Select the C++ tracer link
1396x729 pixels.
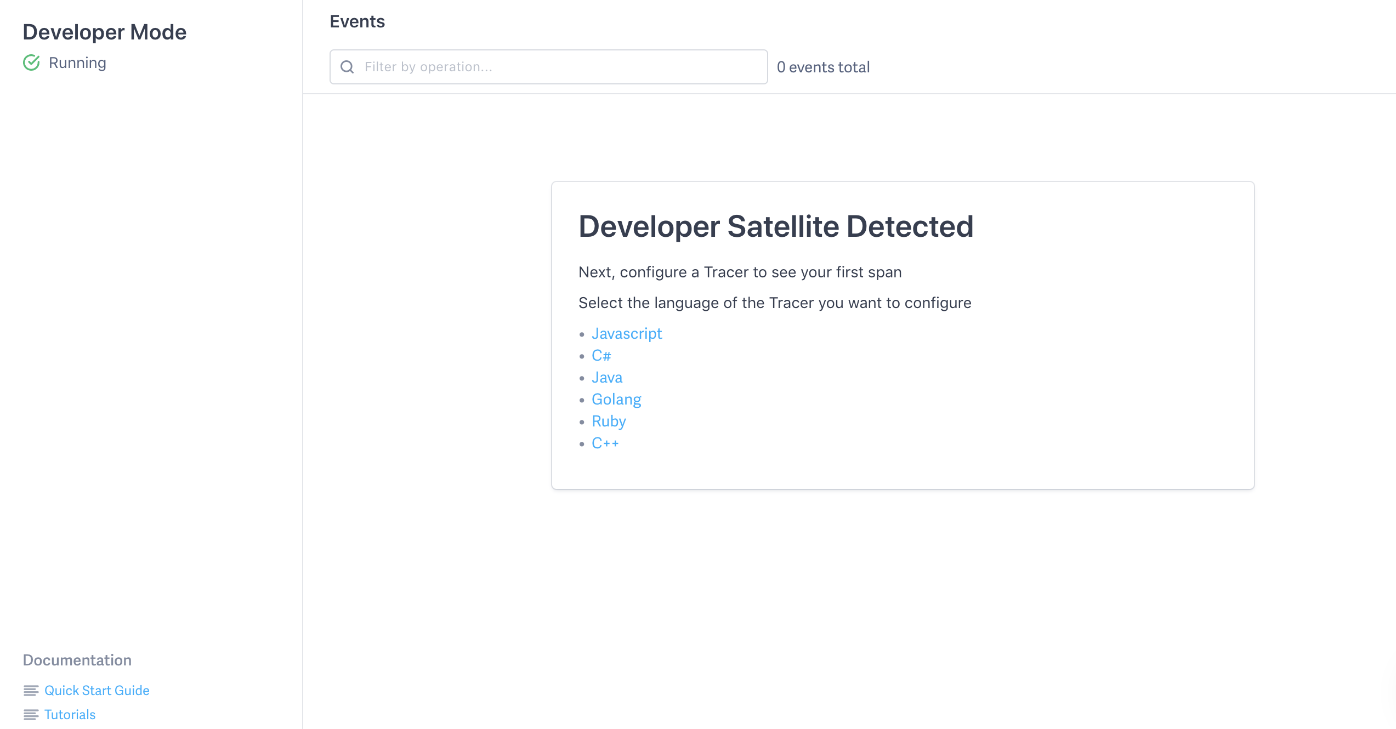[x=605, y=443]
